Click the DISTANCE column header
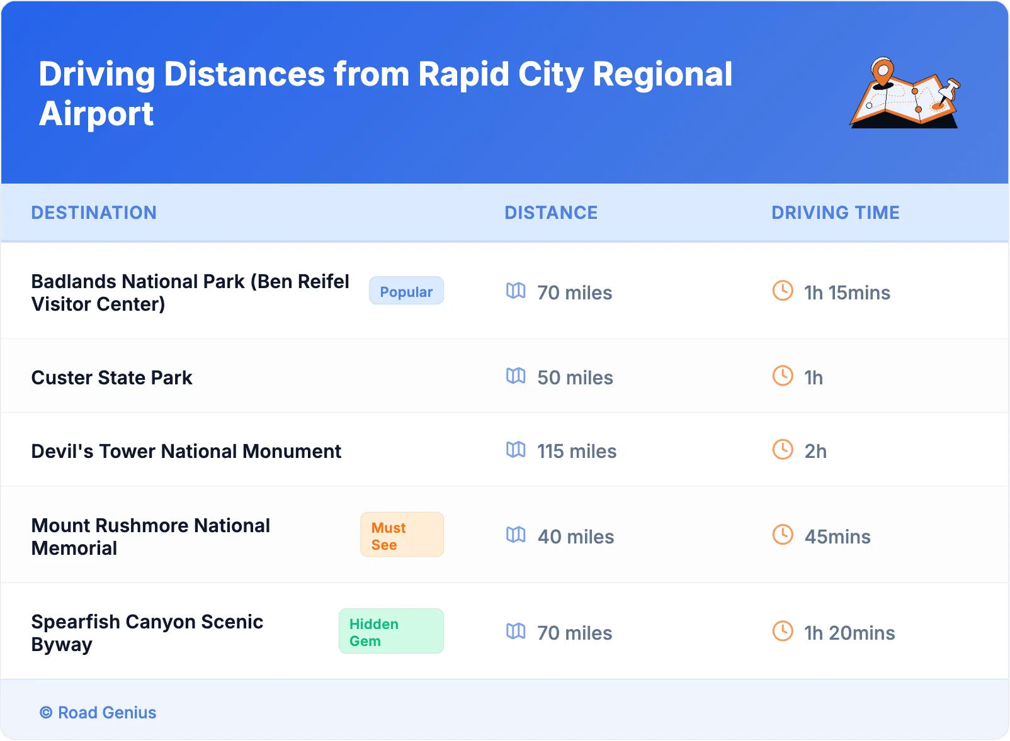The image size is (1010, 741). click(551, 213)
